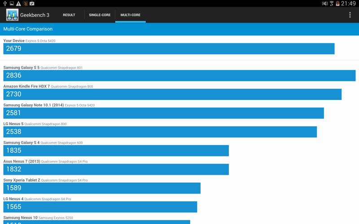Select the Multi-Core tab
The image size is (359, 224).
[130, 15]
